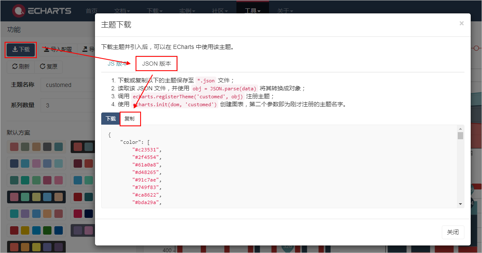Click the 系列数量 field showing 3
Viewport: 482px width, 253px height.
(x=68, y=105)
